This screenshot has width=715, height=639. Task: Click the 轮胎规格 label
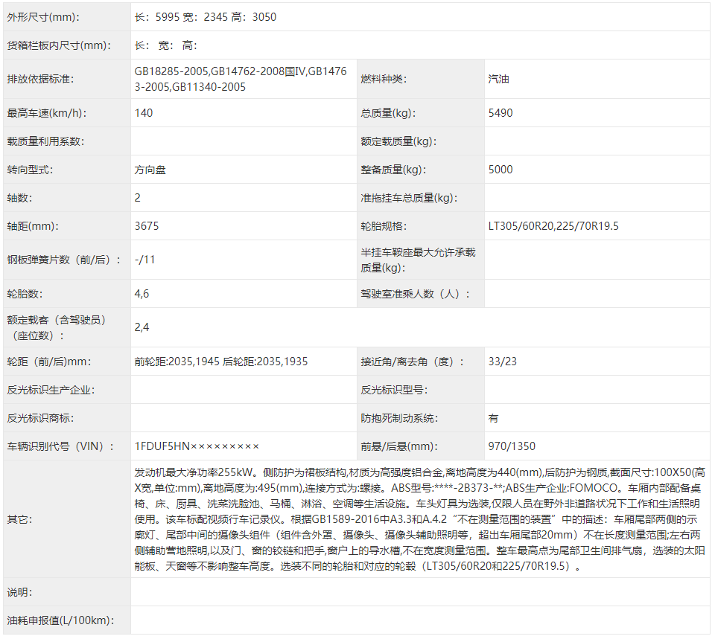(x=384, y=226)
